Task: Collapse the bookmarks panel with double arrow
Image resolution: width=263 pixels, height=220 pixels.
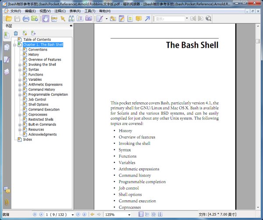Action: 71,26
